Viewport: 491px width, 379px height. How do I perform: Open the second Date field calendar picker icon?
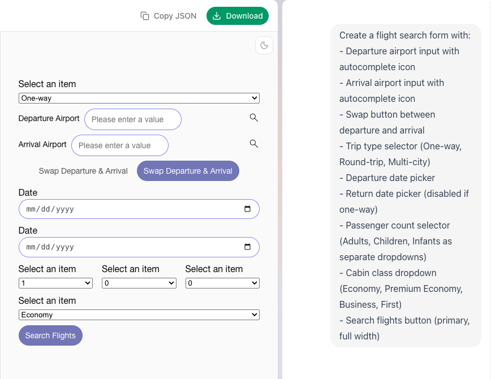pos(247,247)
